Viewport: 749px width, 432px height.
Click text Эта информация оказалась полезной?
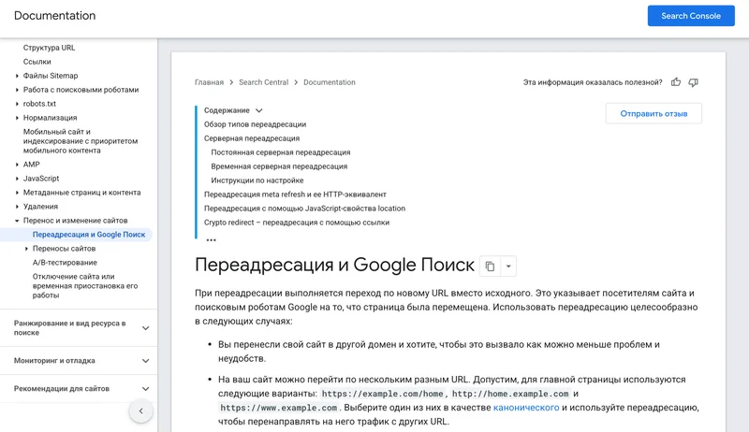point(593,82)
